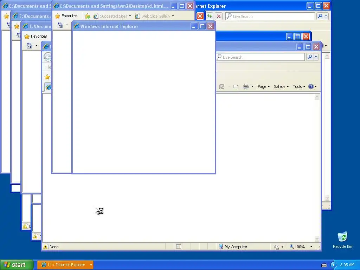
Task: Click the blue Help question mark icon
Action: click(x=311, y=86)
